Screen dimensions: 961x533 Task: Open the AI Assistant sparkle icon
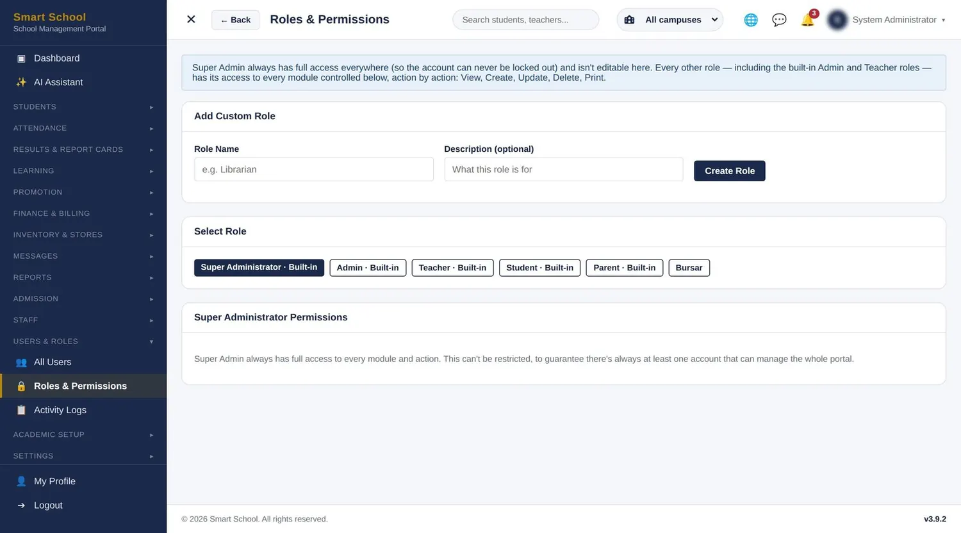coord(21,82)
